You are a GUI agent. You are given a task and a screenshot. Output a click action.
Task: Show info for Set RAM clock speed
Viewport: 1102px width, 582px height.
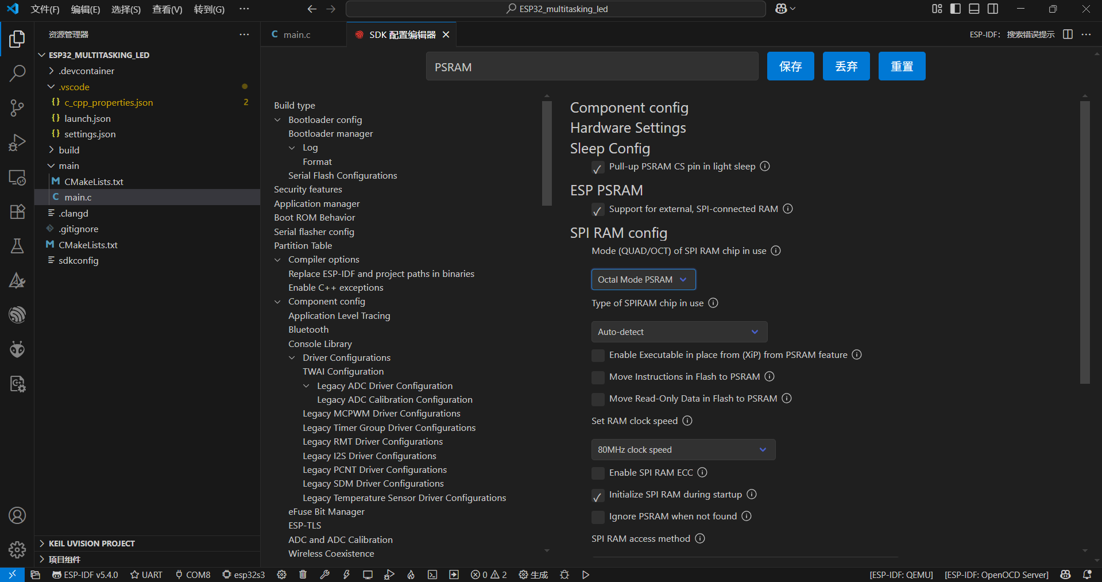click(x=687, y=421)
